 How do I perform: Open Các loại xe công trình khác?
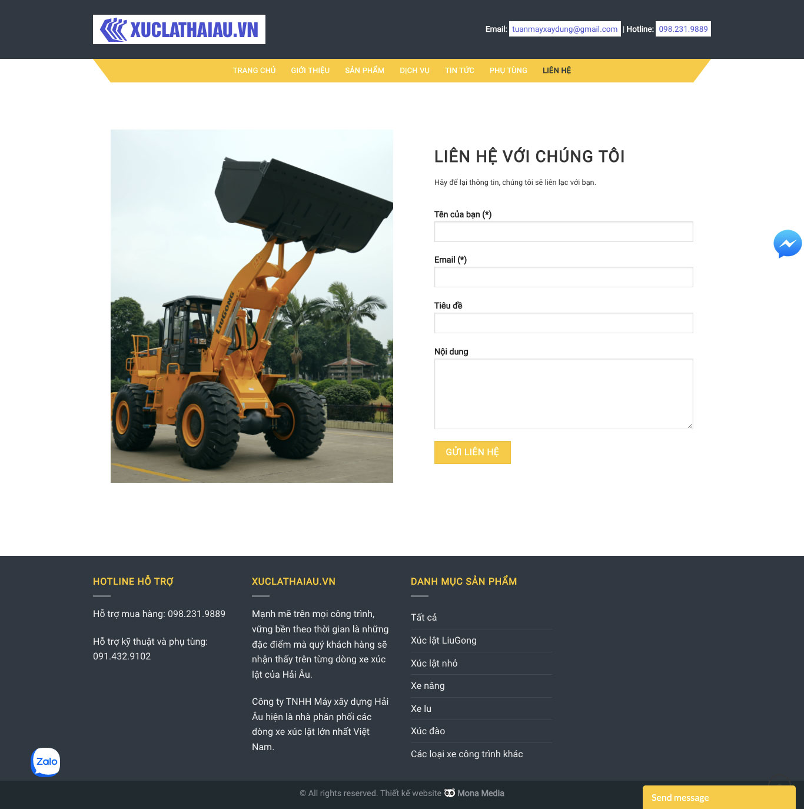(467, 754)
